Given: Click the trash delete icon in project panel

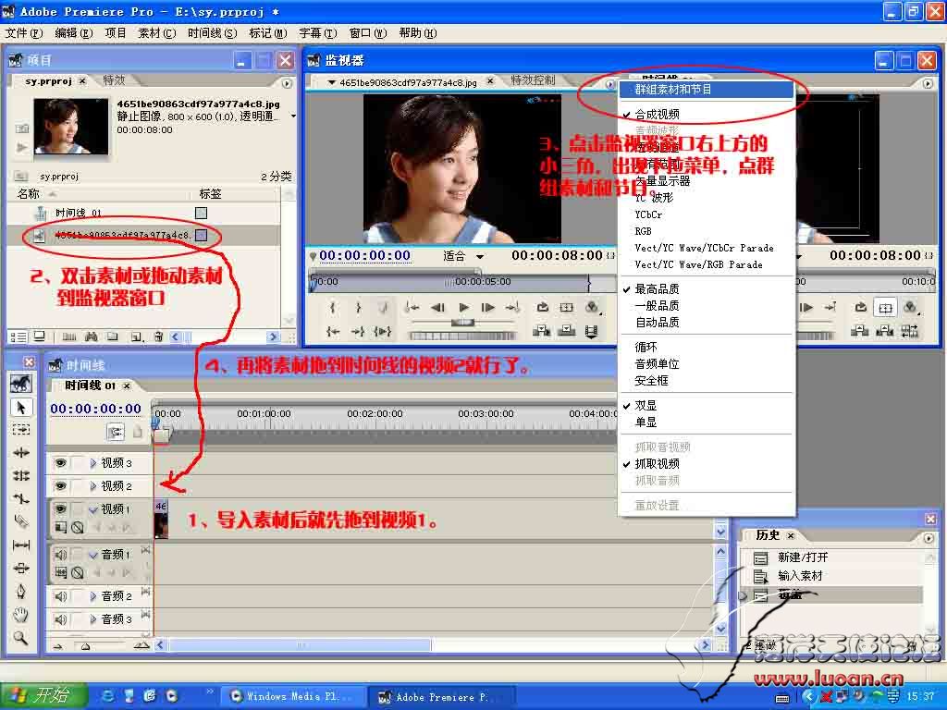Looking at the screenshot, I should pyautogui.click(x=158, y=337).
